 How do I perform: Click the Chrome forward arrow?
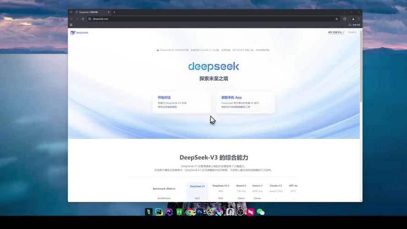[x=77, y=19]
